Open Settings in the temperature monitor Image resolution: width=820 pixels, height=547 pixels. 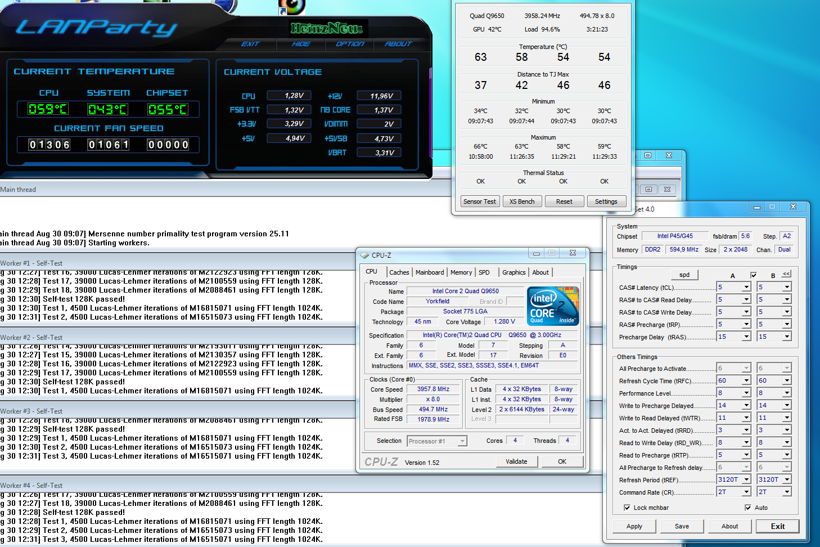(606, 201)
